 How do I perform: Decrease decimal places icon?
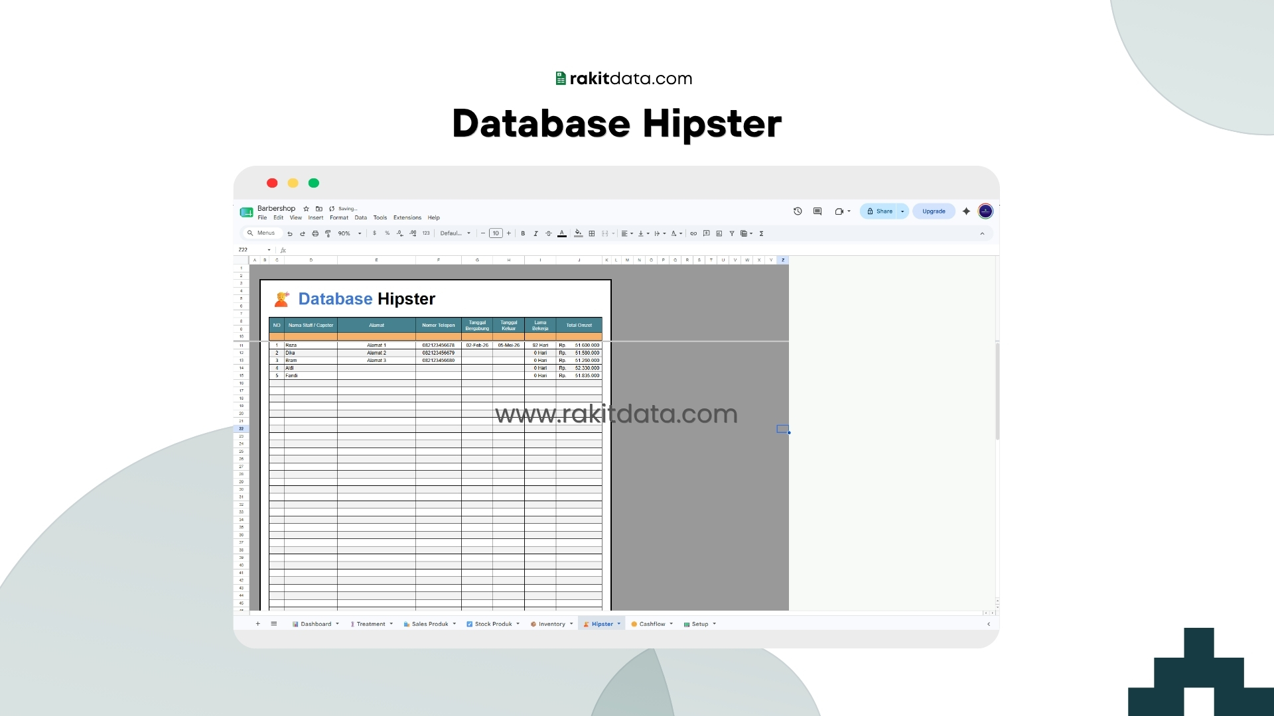click(399, 233)
